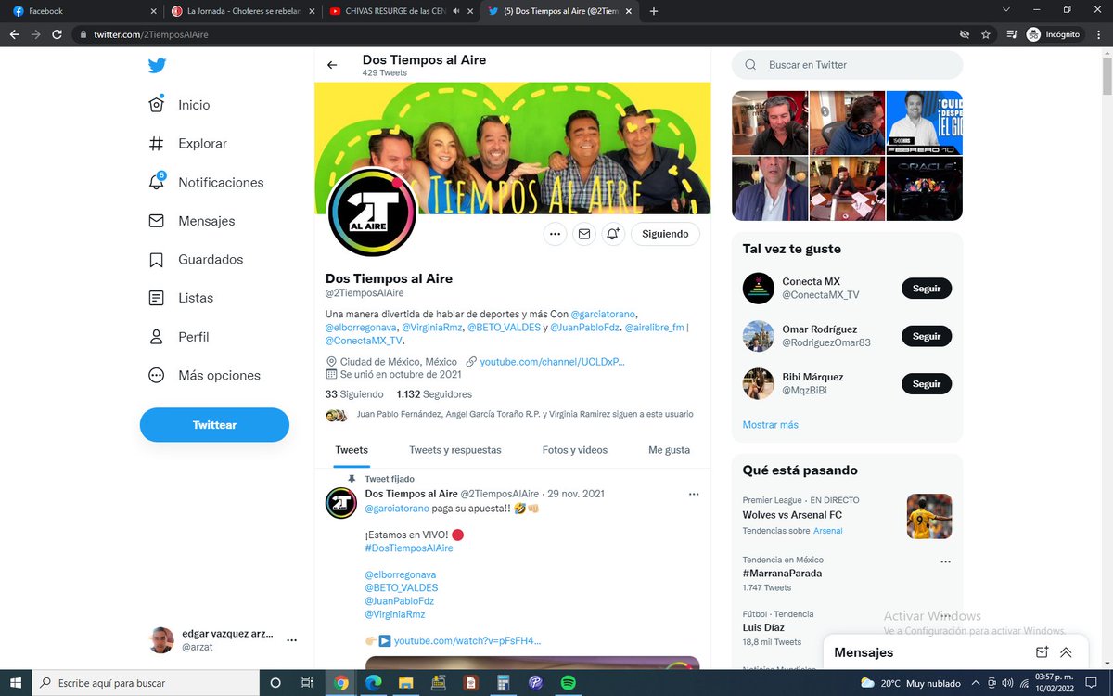Open Spotify from the taskbar
1113x696 pixels.
569,683
